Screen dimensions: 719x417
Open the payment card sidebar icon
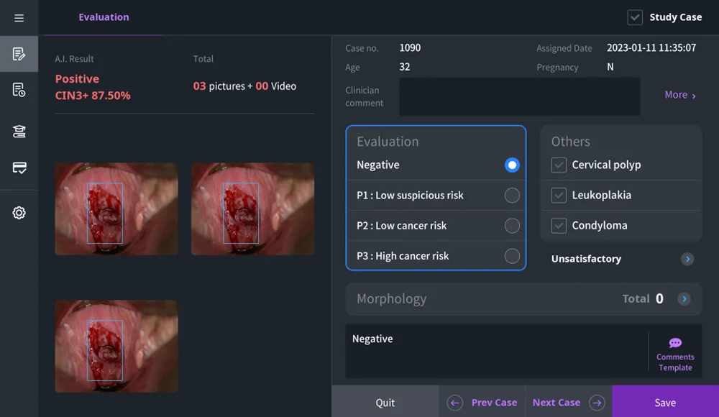(x=19, y=168)
